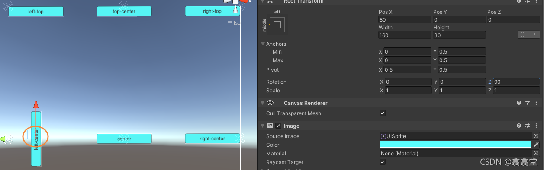Click the Image component icon
Viewport: 544px width, 170px height.
(x=270, y=126)
